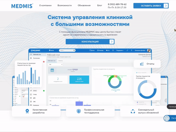
Task: Click the calendar icon on the dashboard
Action: pyautogui.click(x=52, y=70)
